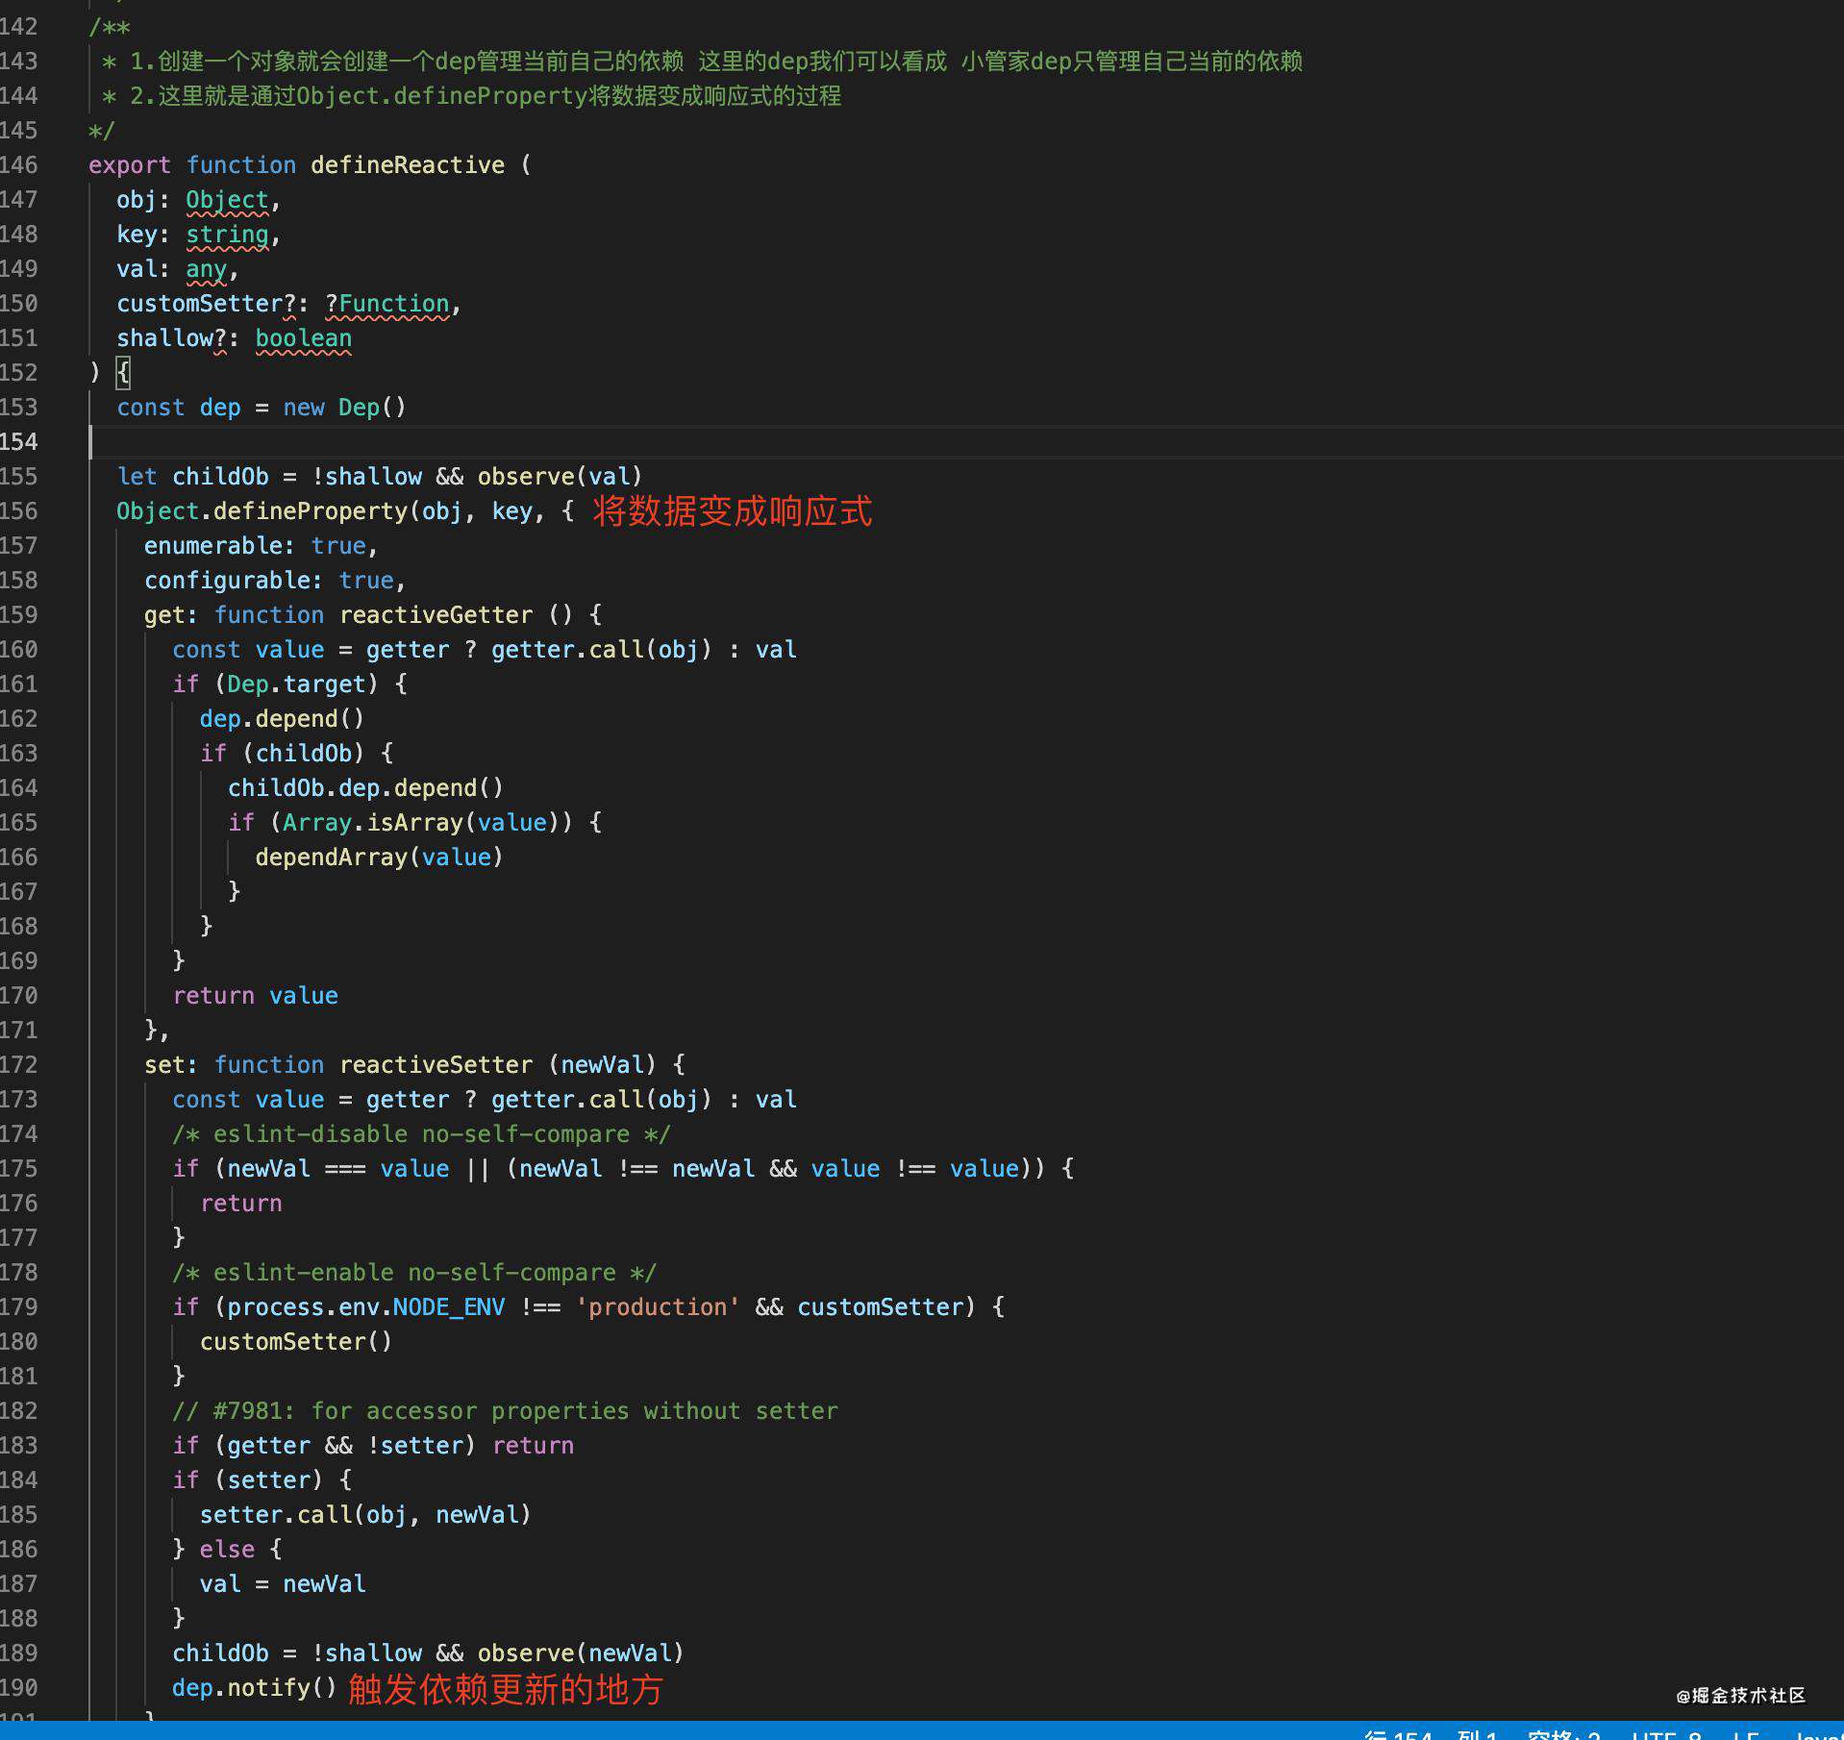Click dep.notify() call
The width and height of the screenshot is (1844, 1740).
pos(255,1688)
